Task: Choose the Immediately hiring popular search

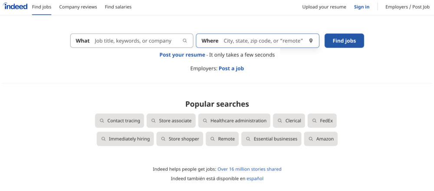Action: click(x=125, y=139)
